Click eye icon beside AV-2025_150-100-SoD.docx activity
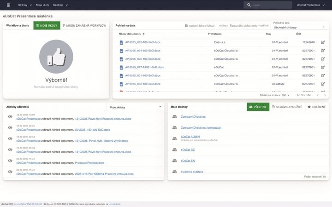Screen dimensions: 332x207 [x=10, y=127]
